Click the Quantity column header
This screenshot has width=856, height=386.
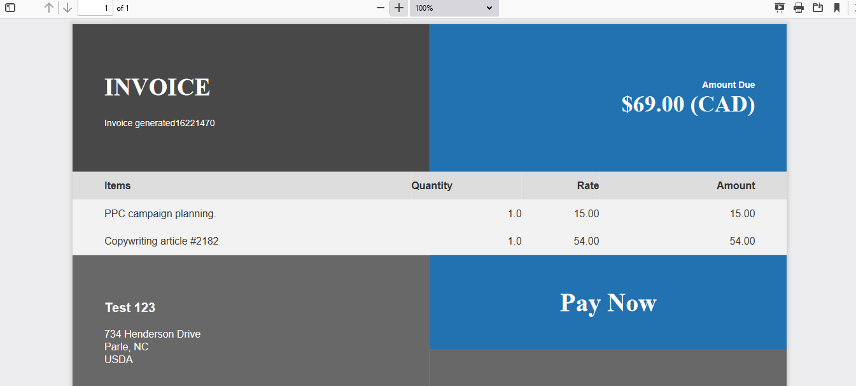point(432,185)
